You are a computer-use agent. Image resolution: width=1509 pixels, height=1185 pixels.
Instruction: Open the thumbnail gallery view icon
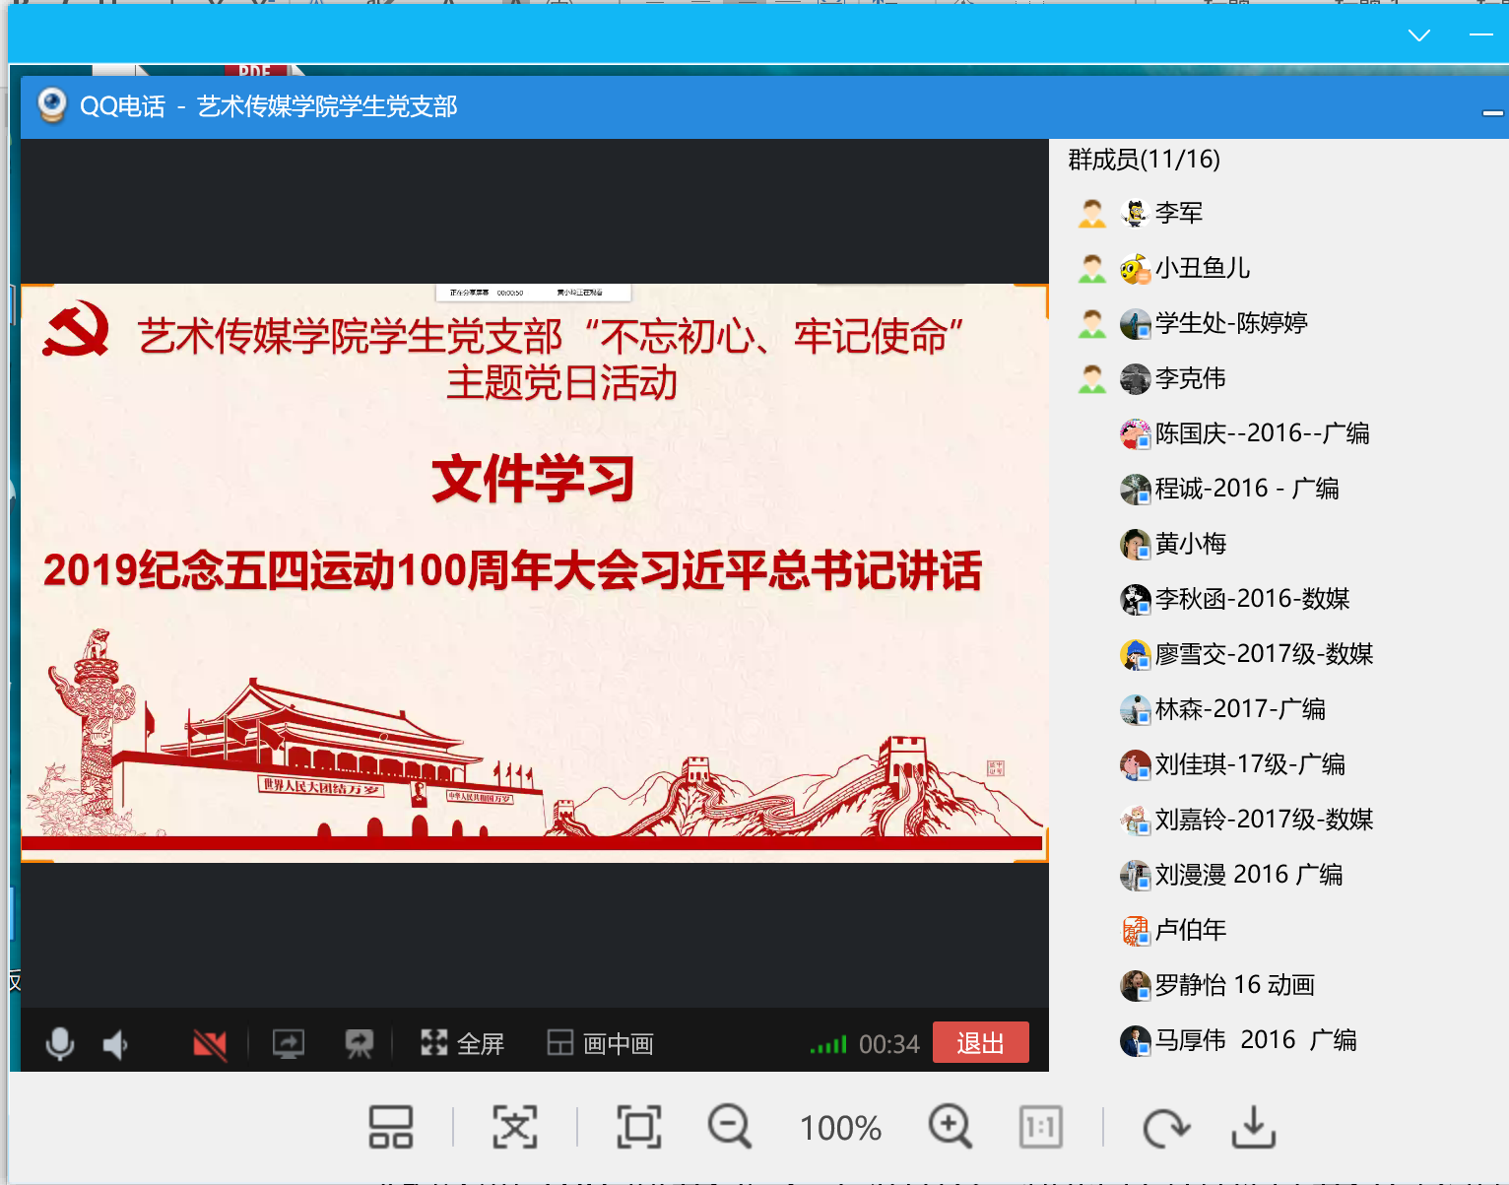click(391, 1127)
